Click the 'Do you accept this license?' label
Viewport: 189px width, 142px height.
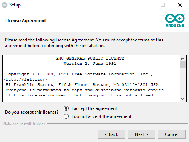point(32,112)
